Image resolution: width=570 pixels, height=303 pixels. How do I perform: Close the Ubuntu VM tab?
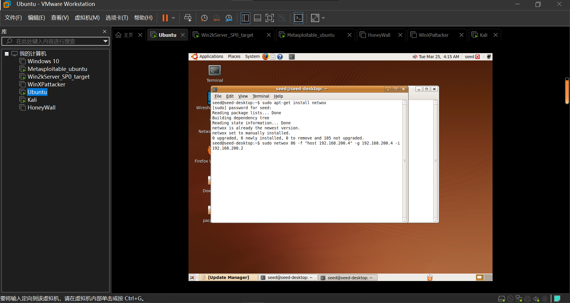(x=183, y=35)
